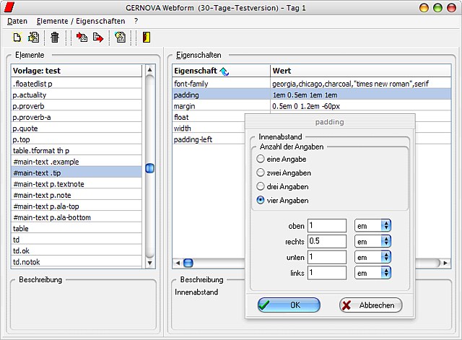Select the 'td' element row
The image size is (462, 340).
[x=77, y=240]
